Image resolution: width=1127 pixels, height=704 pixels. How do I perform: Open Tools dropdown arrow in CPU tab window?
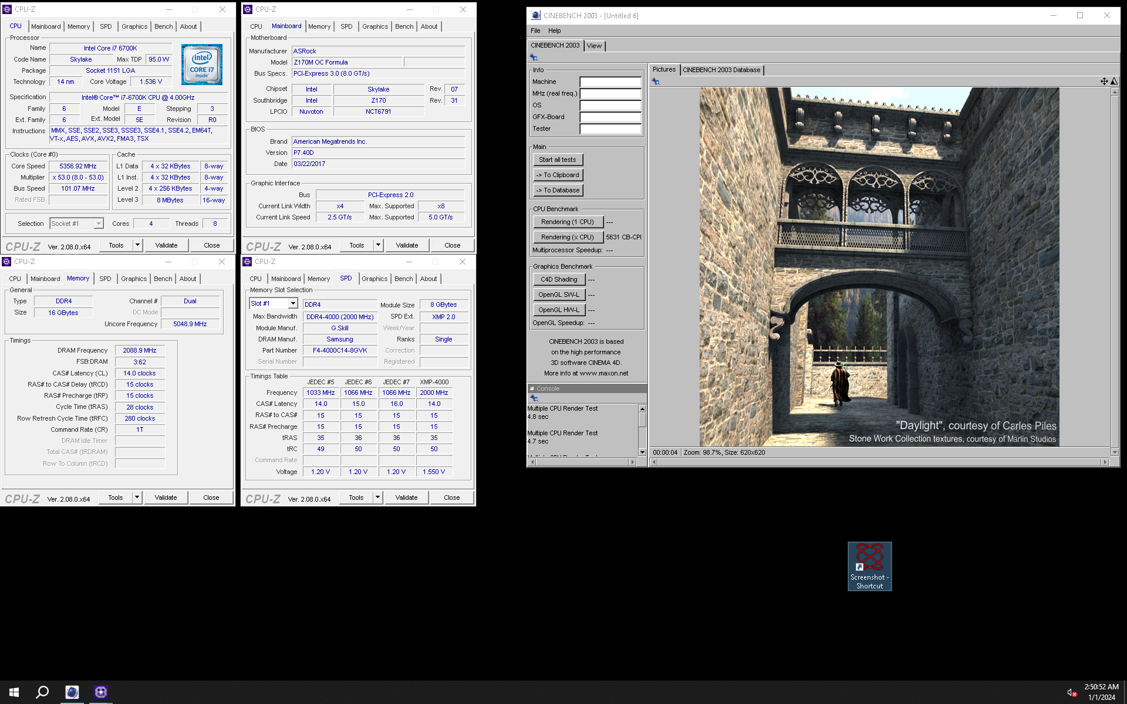[x=137, y=245]
